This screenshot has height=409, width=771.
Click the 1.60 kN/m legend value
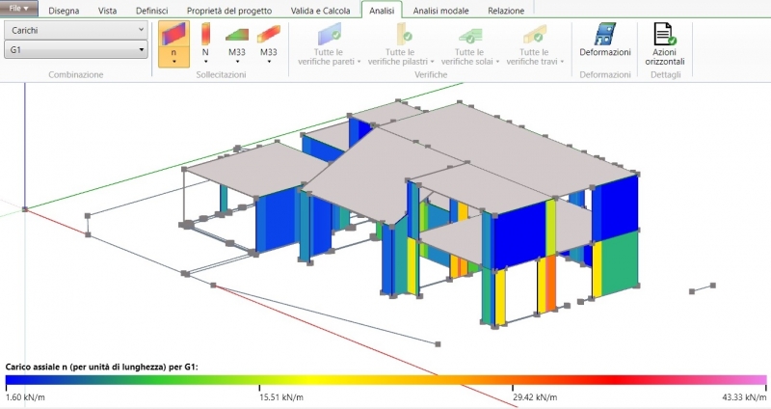(25, 397)
